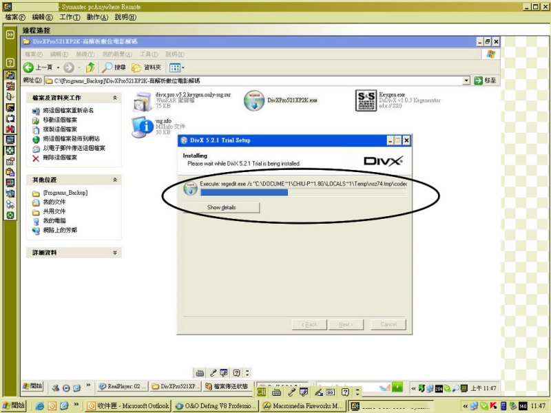Open the pcAnywhere 動作(A) menu

click(97, 17)
